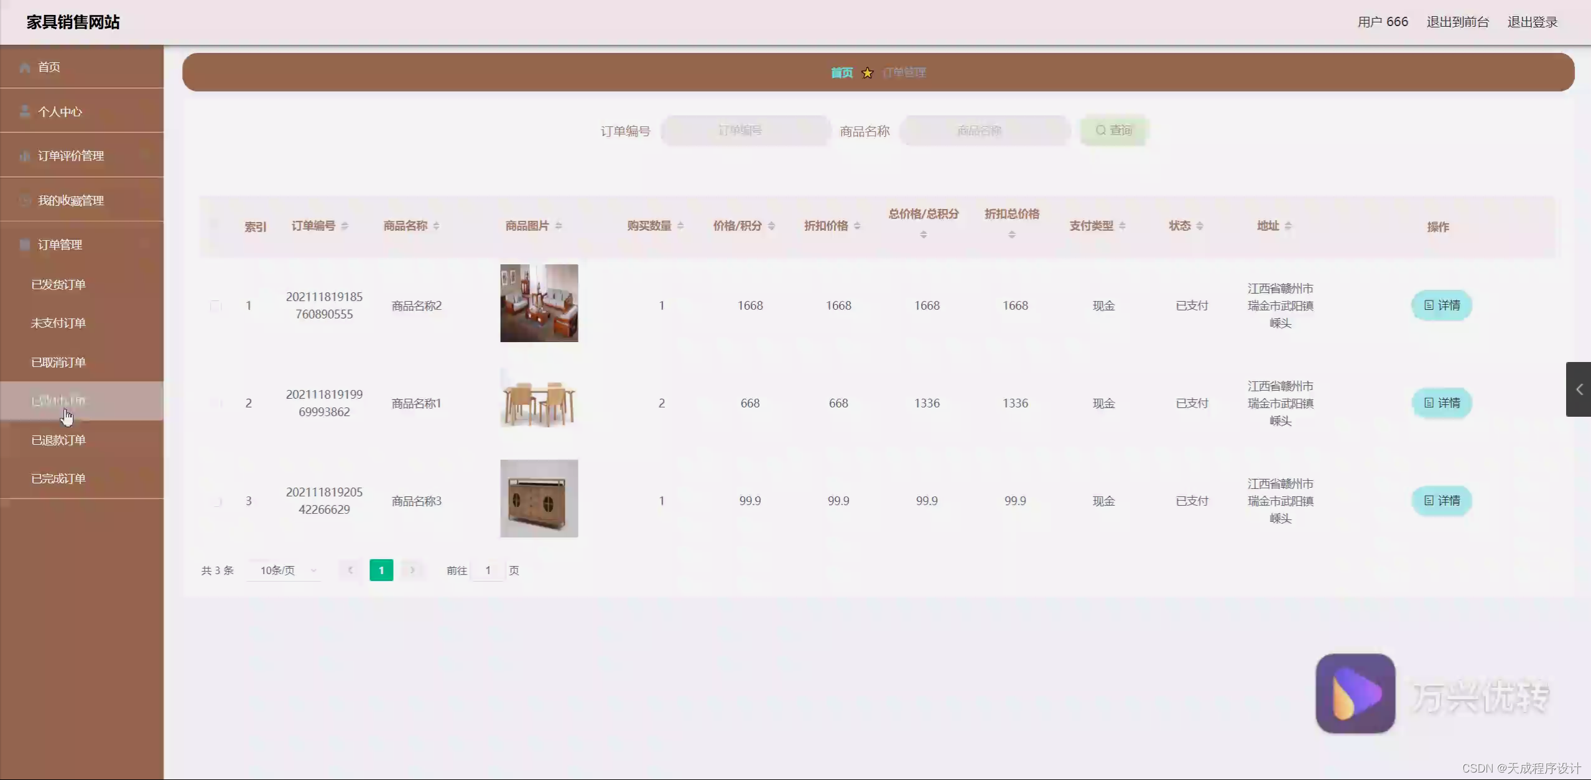Click the person icon beside 个人中心
Image resolution: width=1591 pixels, height=780 pixels.
pyautogui.click(x=25, y=112)
